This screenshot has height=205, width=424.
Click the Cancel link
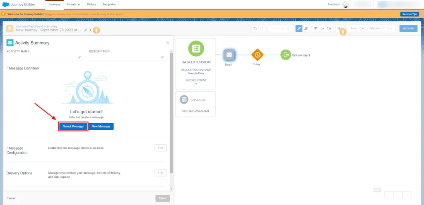pos(11,198)
